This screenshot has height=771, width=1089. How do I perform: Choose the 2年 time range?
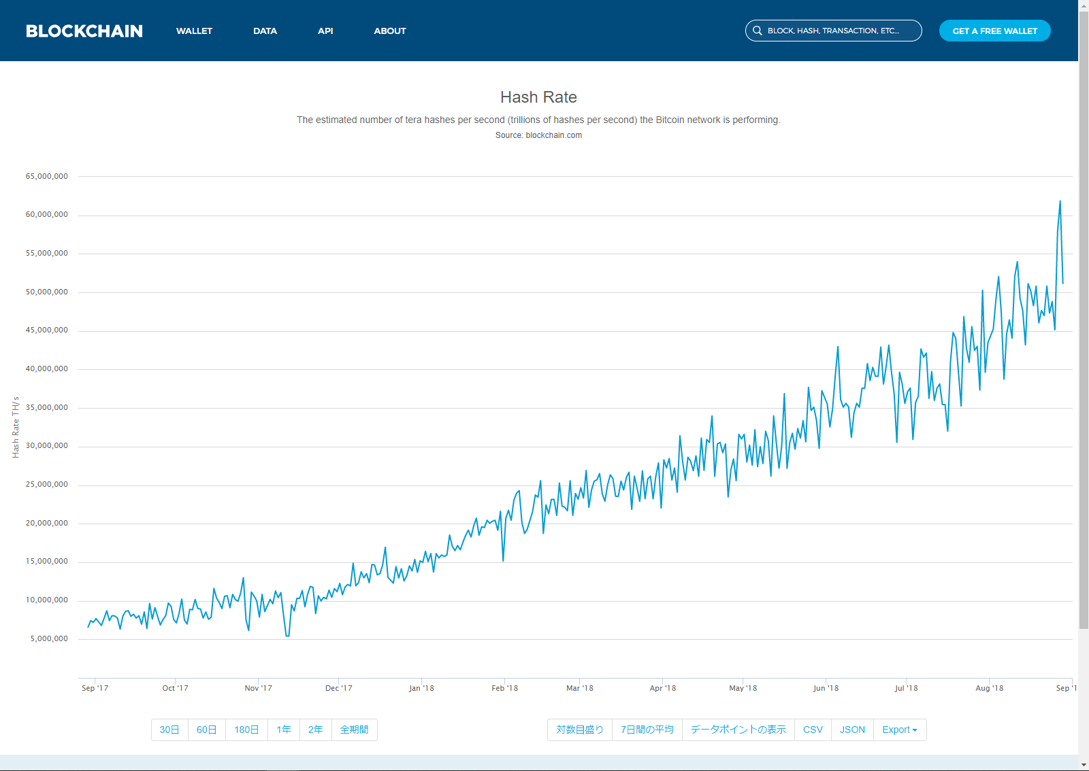pos(315,730)
